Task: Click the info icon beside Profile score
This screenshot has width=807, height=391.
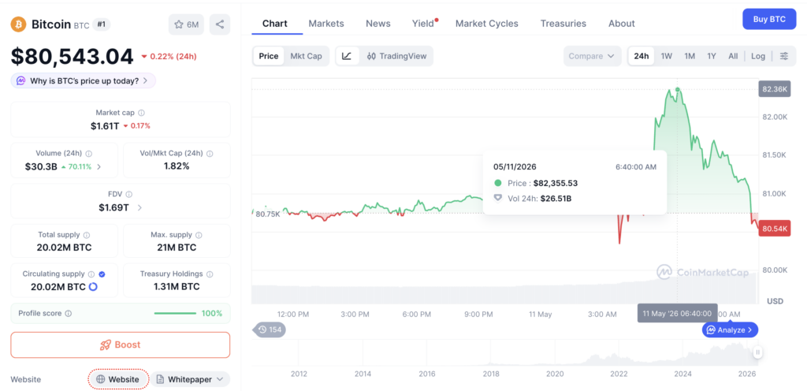Action: 69,313
